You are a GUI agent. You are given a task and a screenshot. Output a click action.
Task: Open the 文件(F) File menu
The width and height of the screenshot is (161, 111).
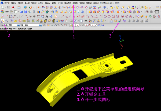(x=7, y=3)
